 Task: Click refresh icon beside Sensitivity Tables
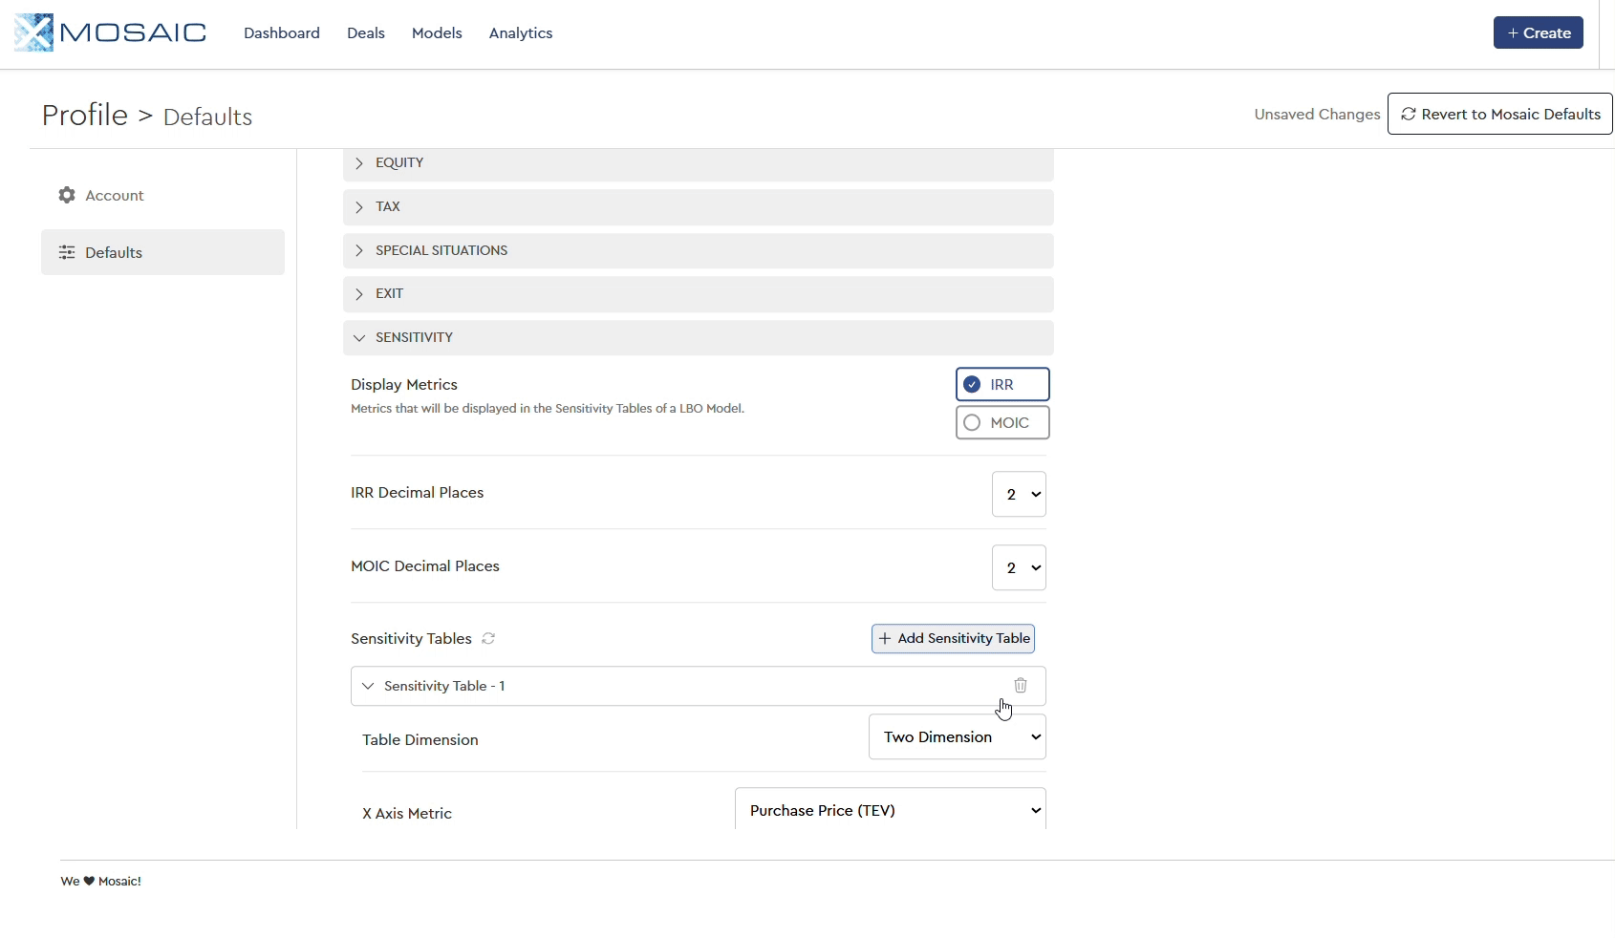tap(488, 638)
